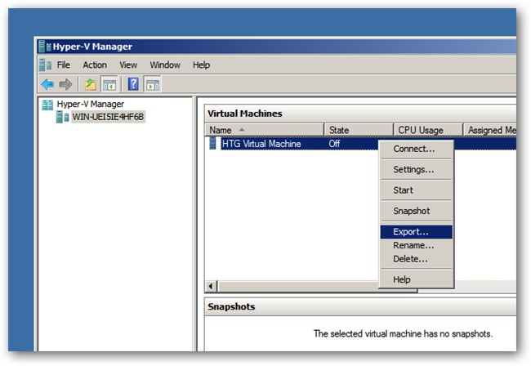Click the console icon left of File menu
The image size is (531, 366).
(45, 65)
